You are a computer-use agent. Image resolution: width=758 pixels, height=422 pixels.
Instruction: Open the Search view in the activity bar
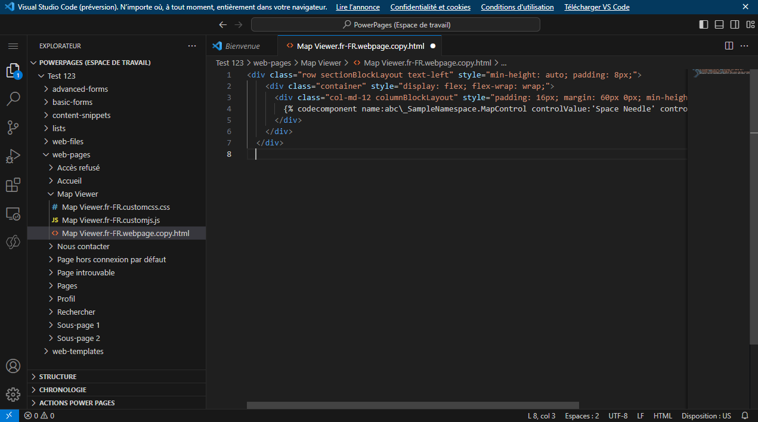tap(13, 99)
